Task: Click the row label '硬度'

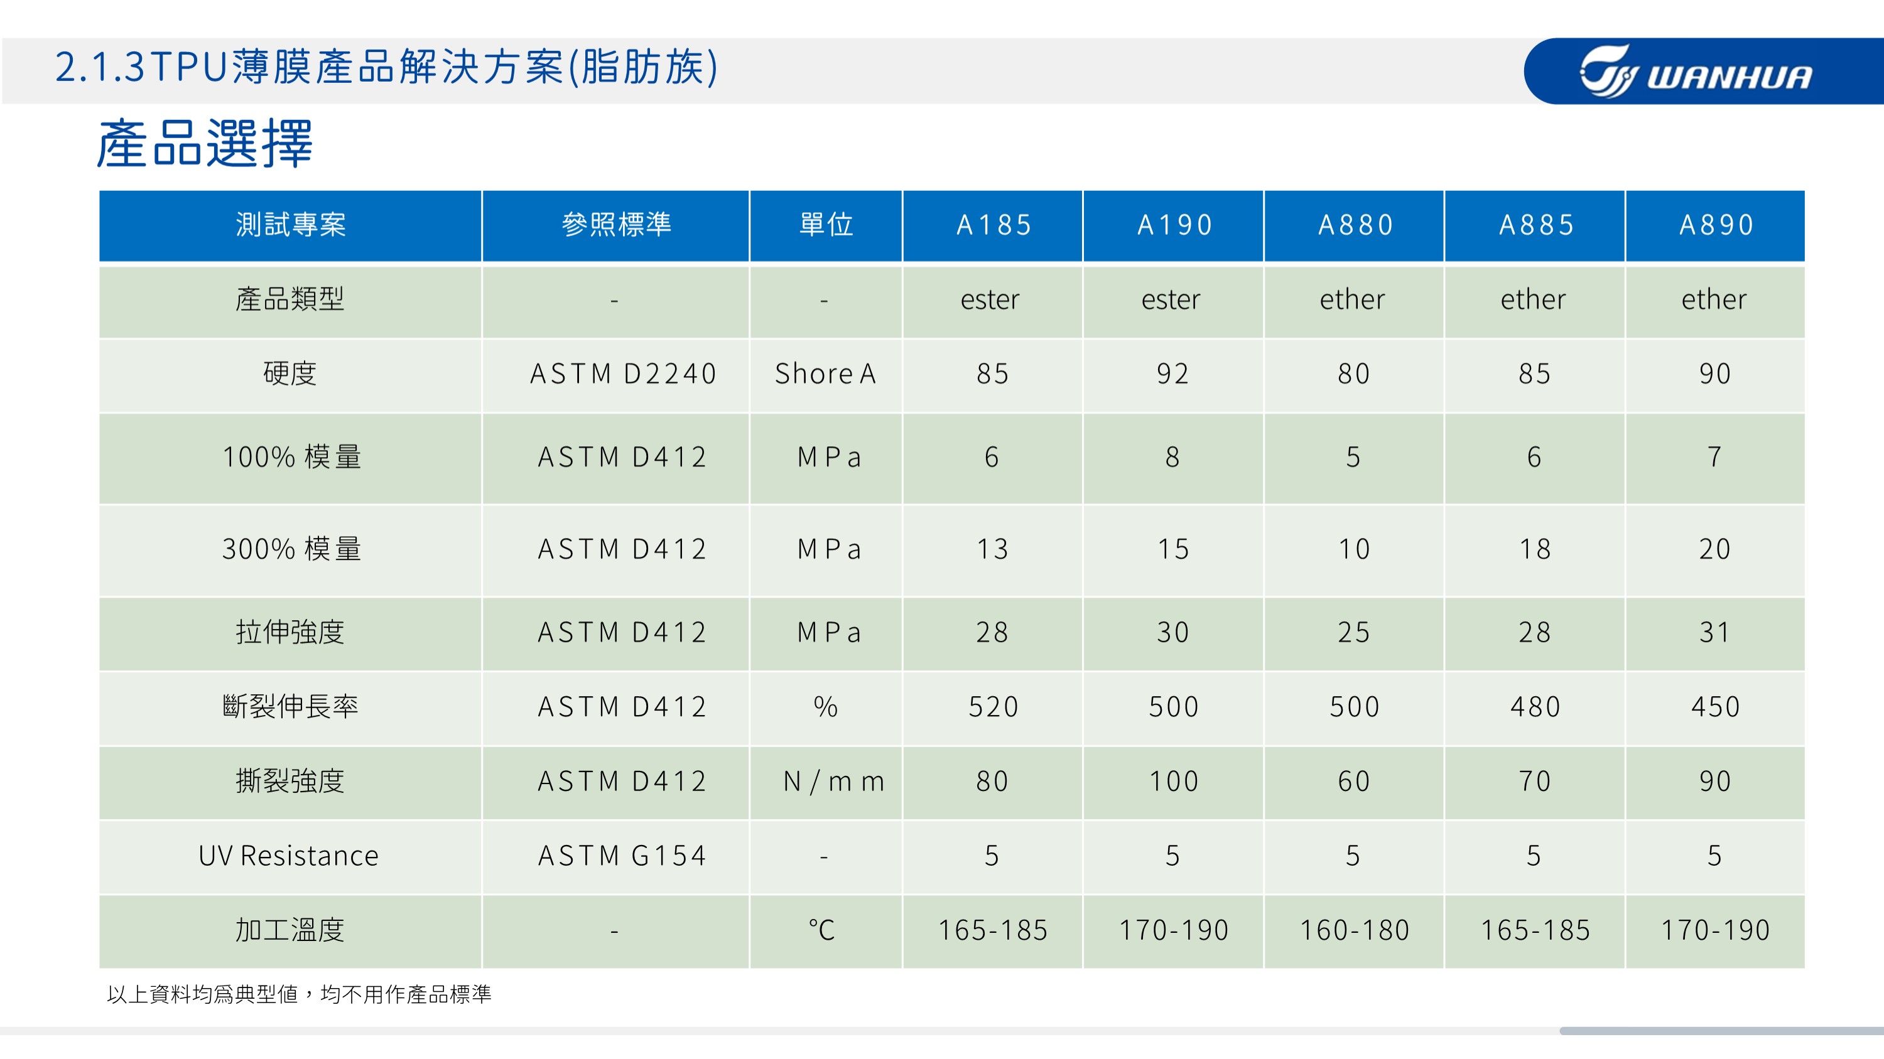Action: click(290, 374)
